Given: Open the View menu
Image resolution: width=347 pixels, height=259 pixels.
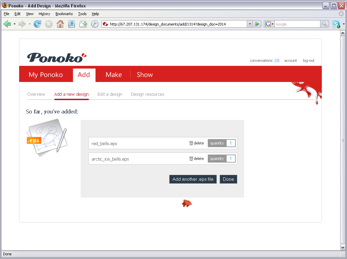Looking at the screenshot, I should pos(30,14).
